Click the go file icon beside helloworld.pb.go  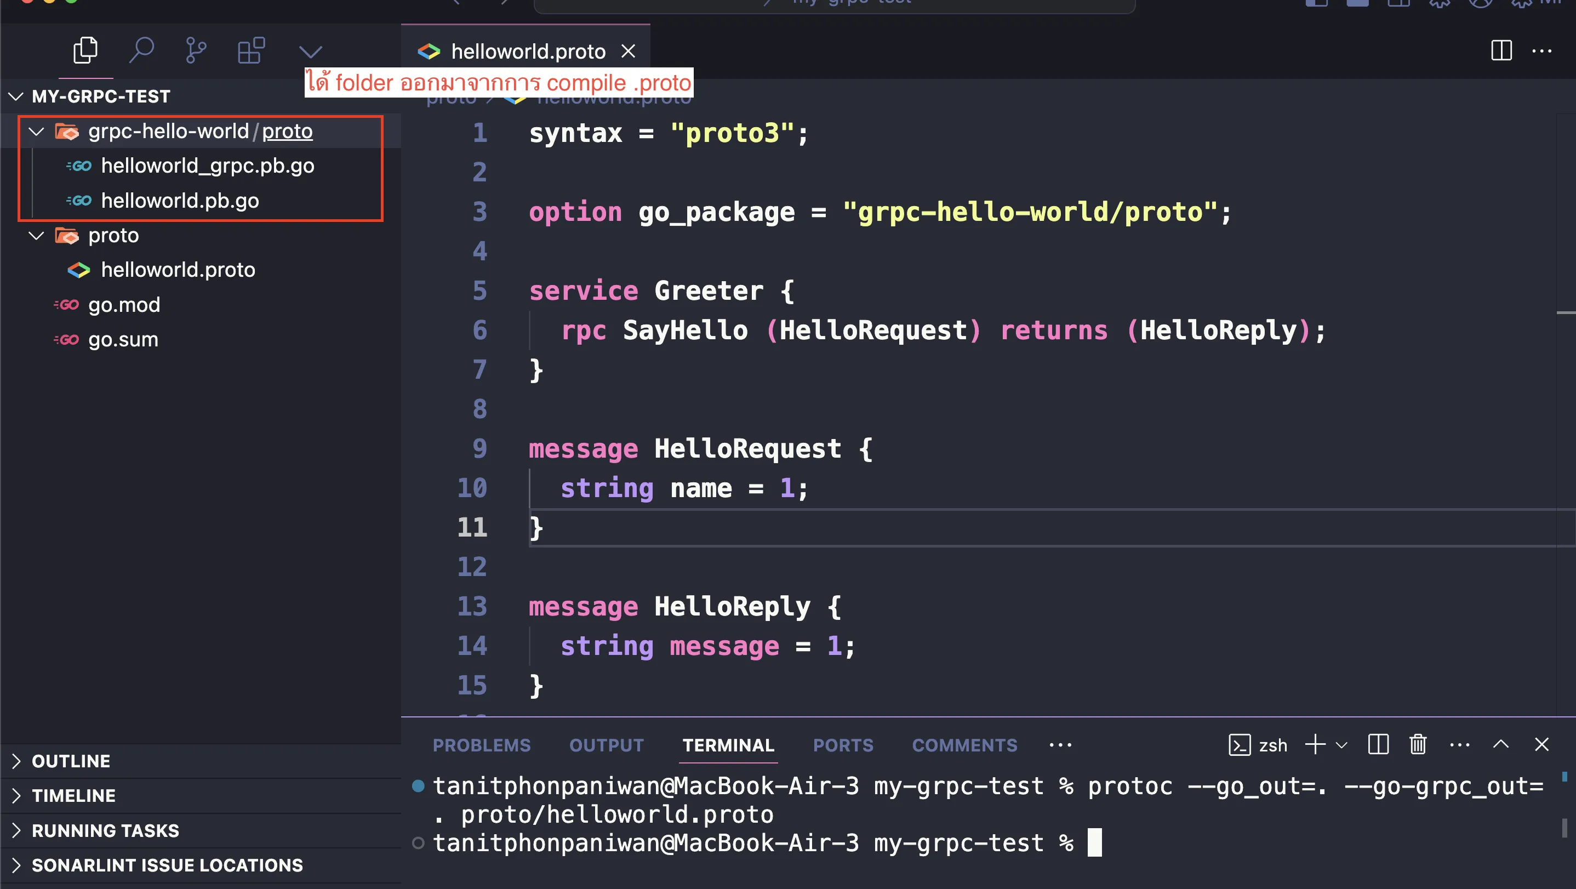click(x=79, y=201)
